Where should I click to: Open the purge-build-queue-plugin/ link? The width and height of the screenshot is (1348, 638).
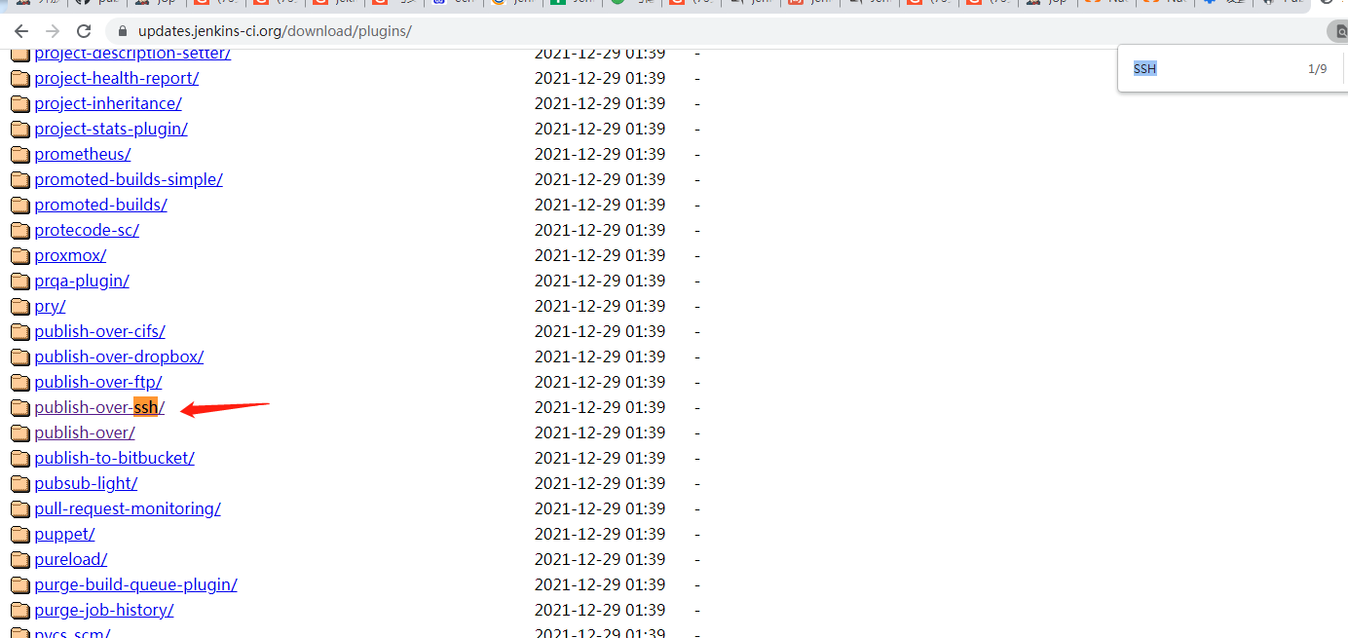[135, 584]
